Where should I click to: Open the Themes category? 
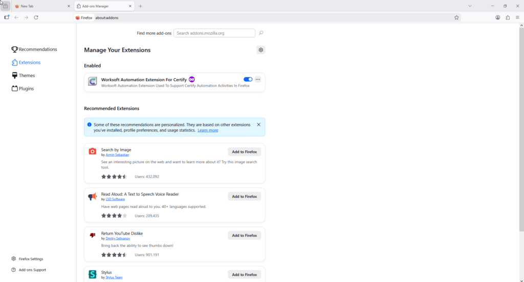[24, 76]
